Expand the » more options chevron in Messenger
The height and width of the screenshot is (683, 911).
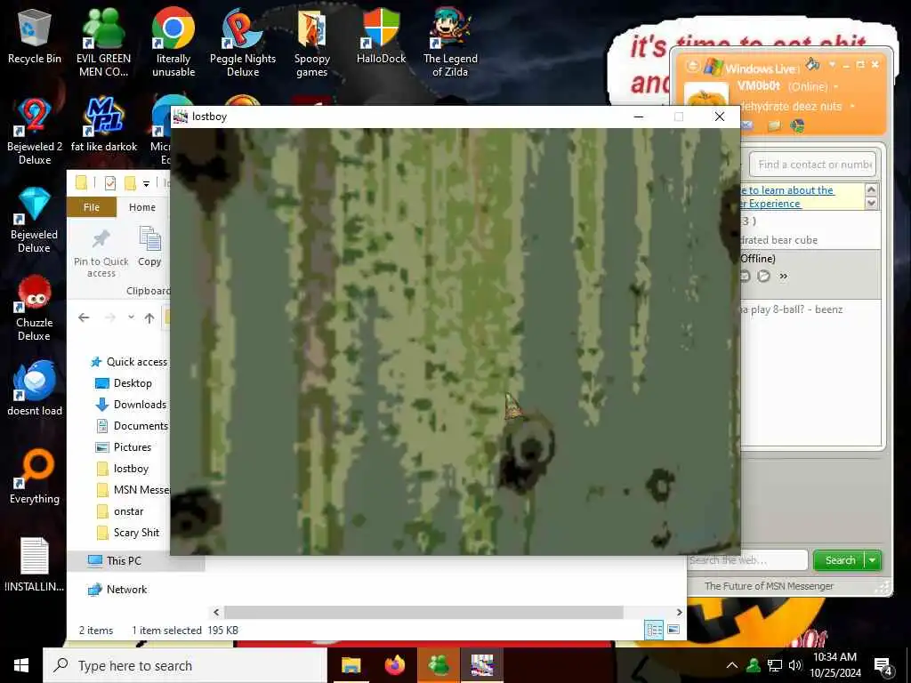tap(784, 277)
